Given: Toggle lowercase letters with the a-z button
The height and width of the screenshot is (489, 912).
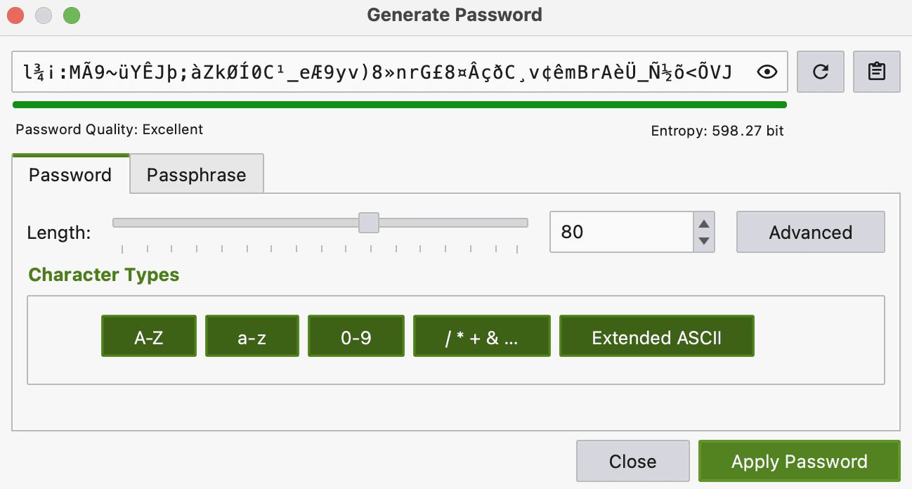Looking at the screenshot, I should 252,336.
